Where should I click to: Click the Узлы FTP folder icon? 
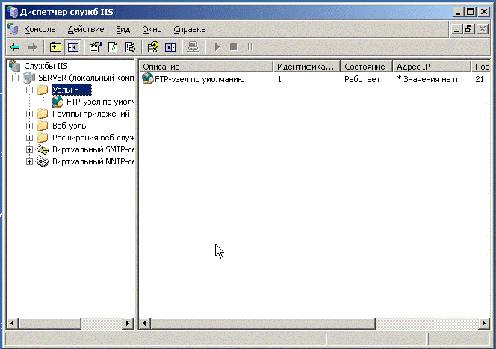[x=43, y=90]
